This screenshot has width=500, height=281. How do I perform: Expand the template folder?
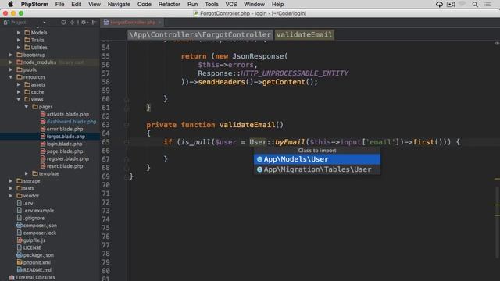(x=27, y=173)
